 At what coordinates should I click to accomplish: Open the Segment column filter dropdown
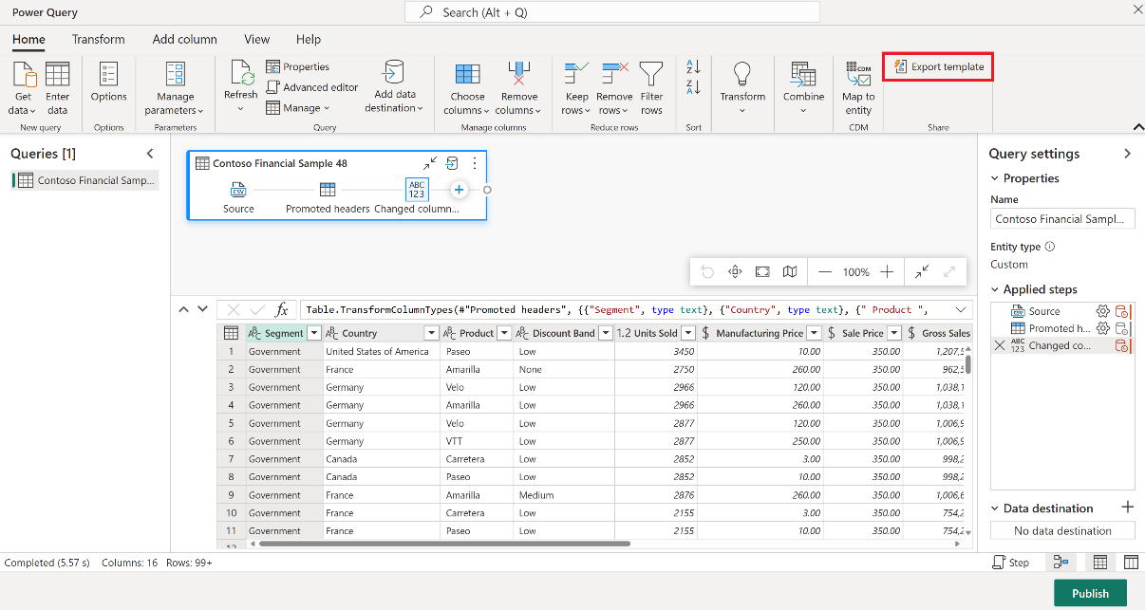pos(314,332)
